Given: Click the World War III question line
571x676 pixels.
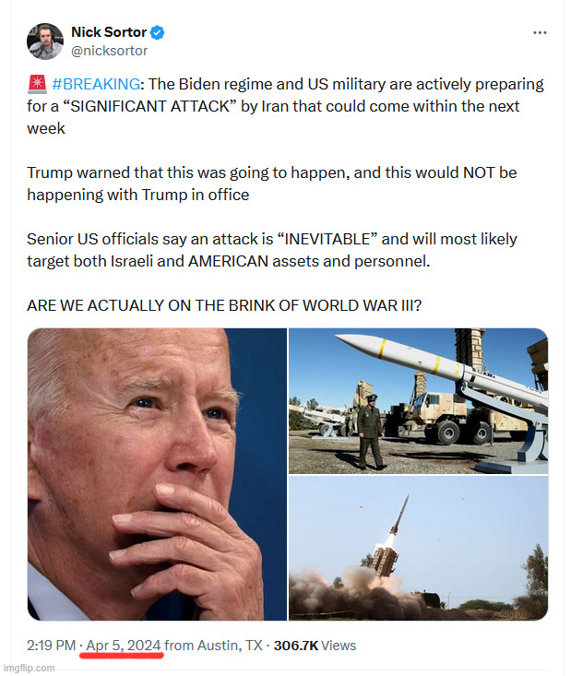Looking at the screenshot, I should (224, 305).
